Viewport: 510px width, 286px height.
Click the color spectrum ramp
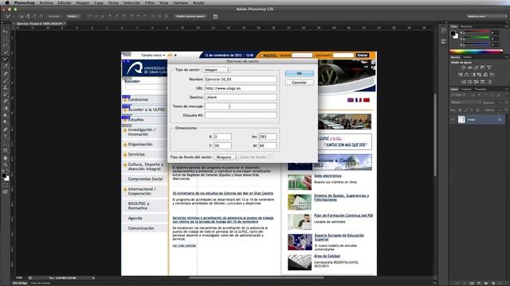(x=477, y=51)
